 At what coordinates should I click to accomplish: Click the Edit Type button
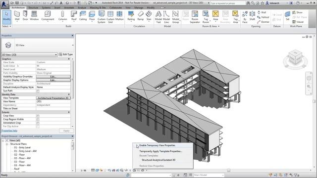point(66,54)
